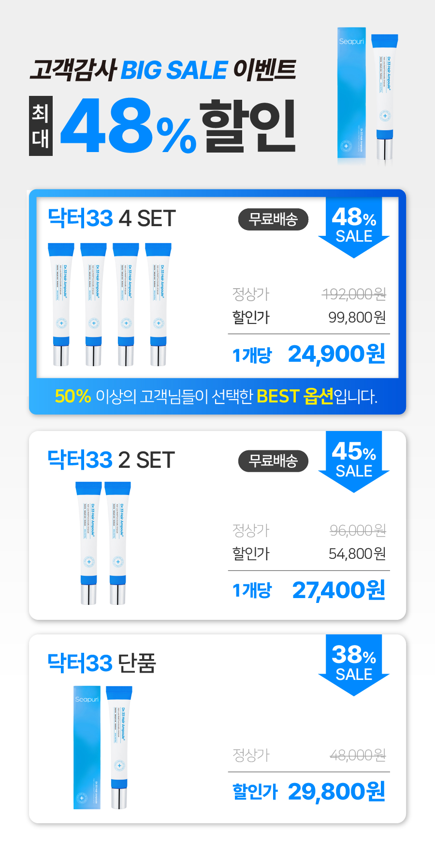Select the 닥터33 단품 title
The width and height of the screenshot is (435, 862).
point(101,663)
